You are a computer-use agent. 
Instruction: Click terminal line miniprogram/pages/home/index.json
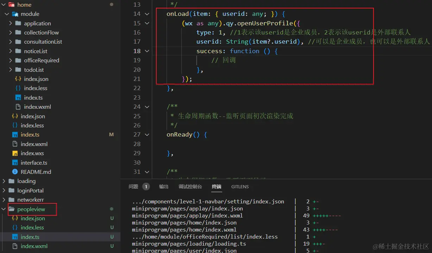184,223
